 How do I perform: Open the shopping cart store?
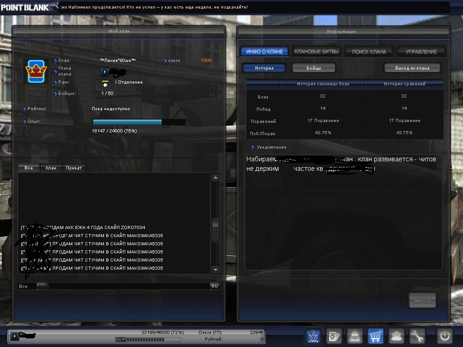[376, 336]
